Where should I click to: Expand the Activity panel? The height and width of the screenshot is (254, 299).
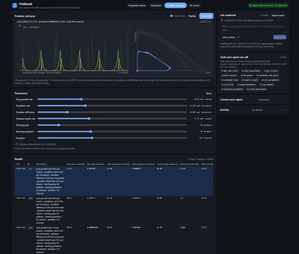(253, 110)
